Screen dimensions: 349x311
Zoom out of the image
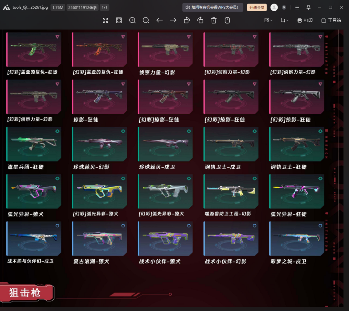[x=146, y=20]
